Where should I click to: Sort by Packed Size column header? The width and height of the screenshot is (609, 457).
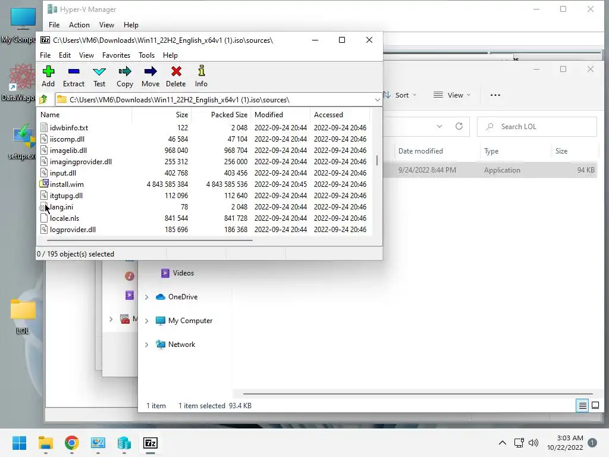[x=221, y=115]
